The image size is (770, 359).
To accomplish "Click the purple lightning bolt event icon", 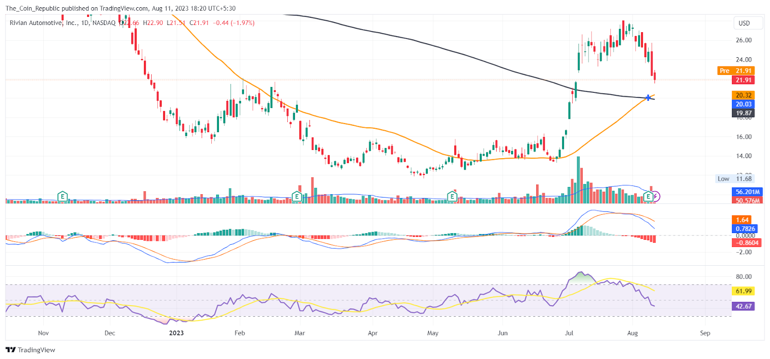I will pyautogui.click(x=656, y=196).
